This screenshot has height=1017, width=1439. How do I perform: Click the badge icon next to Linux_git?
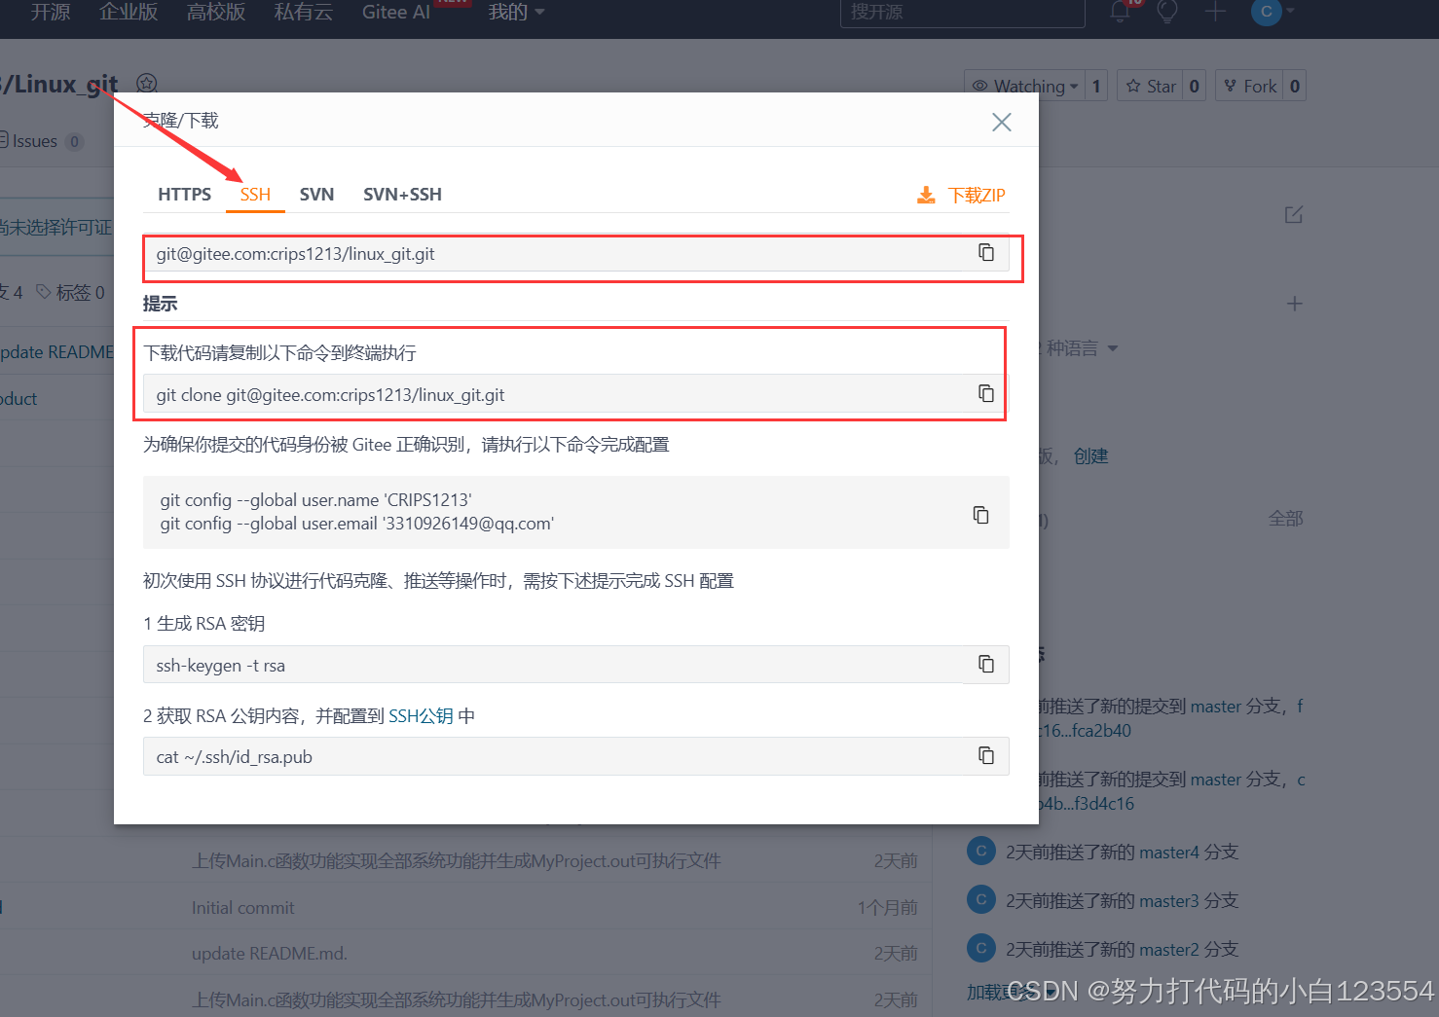[x=146, y=84]
